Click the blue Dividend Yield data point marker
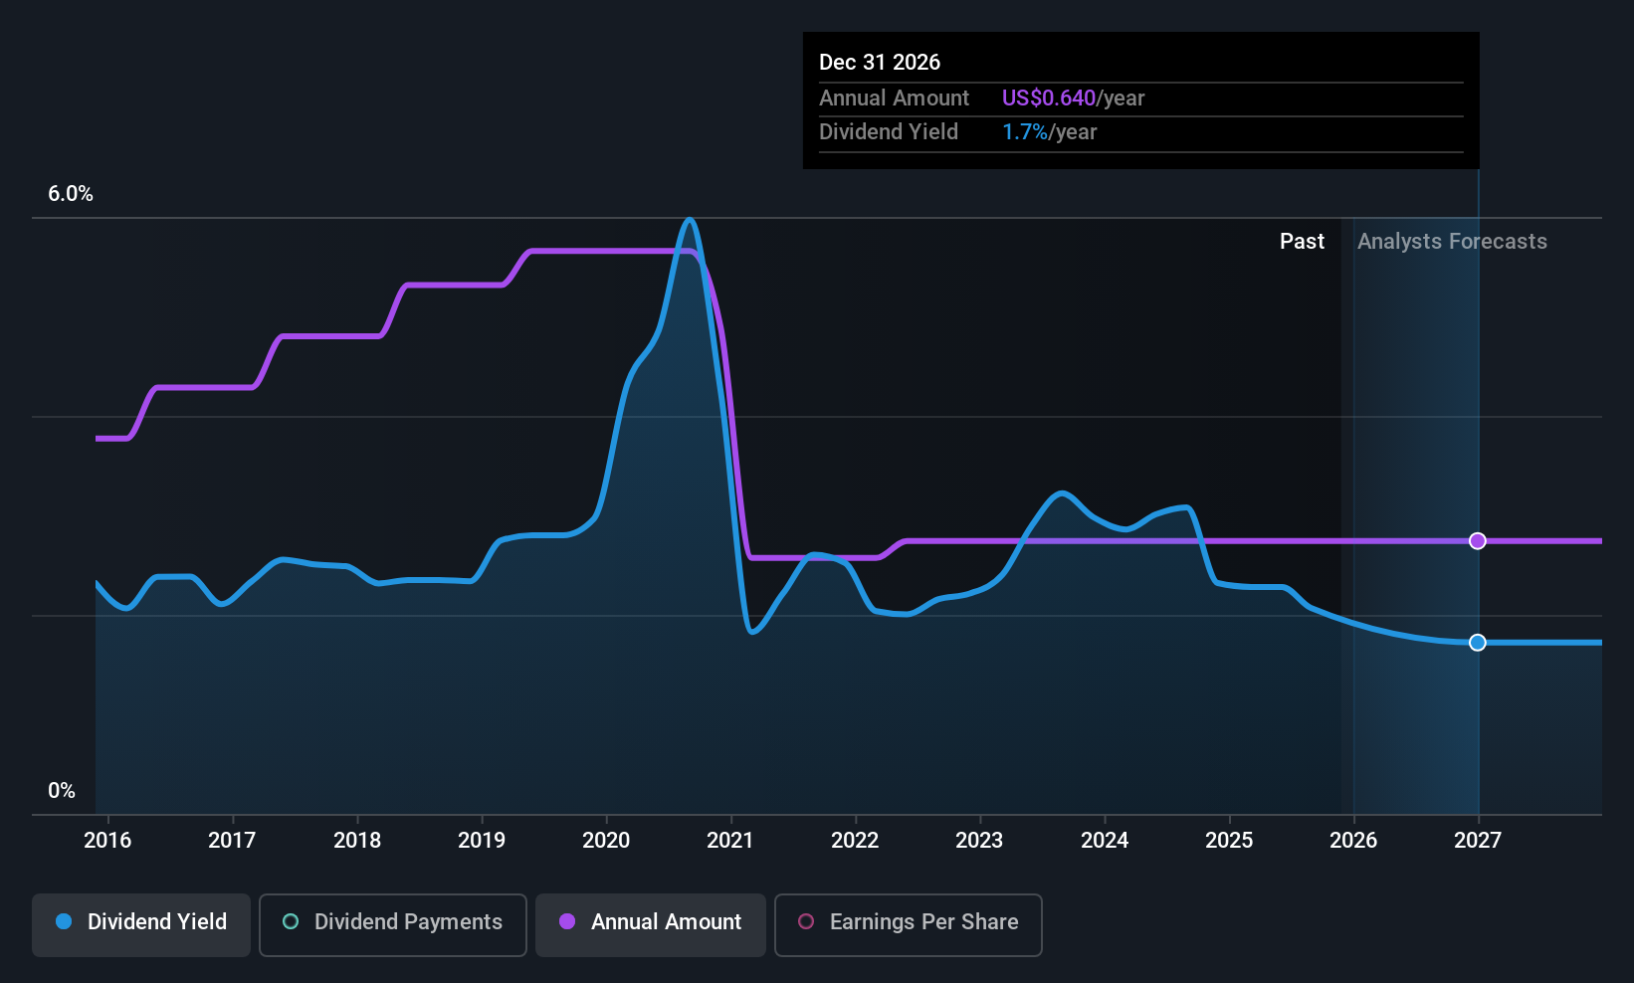Screen dimensions: 1634x983 pos(1478,643)
